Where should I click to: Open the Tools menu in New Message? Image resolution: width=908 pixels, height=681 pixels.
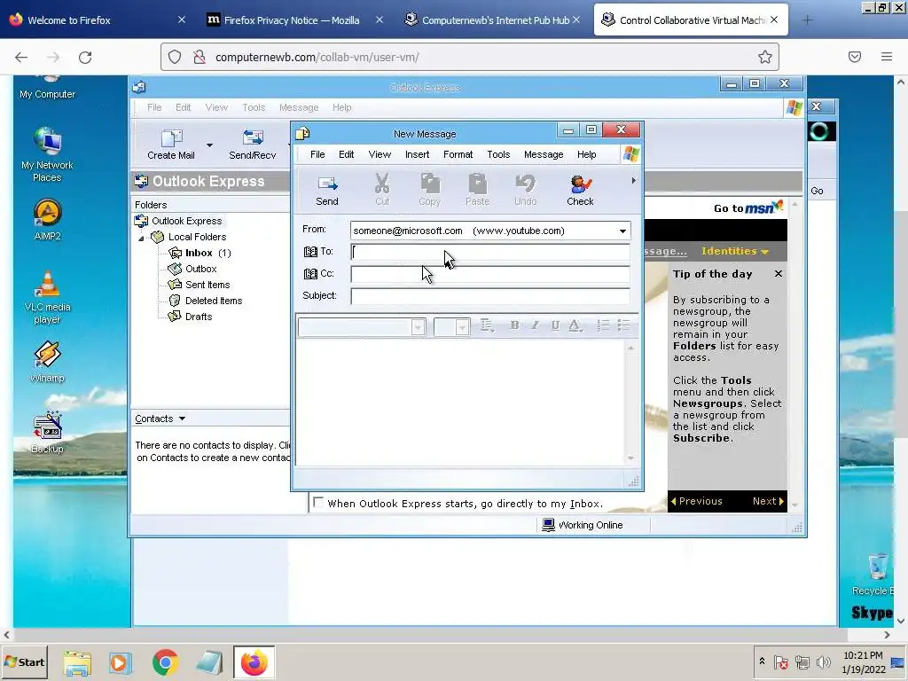click(498, 154)
